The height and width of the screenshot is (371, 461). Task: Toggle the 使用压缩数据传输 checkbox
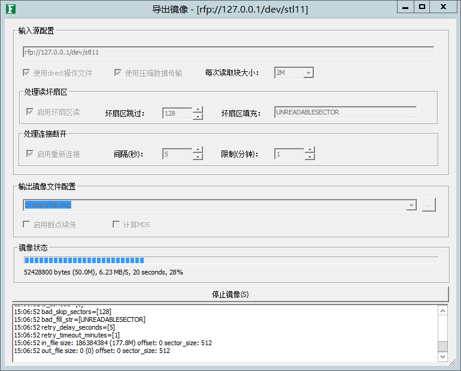click(118, 73)
